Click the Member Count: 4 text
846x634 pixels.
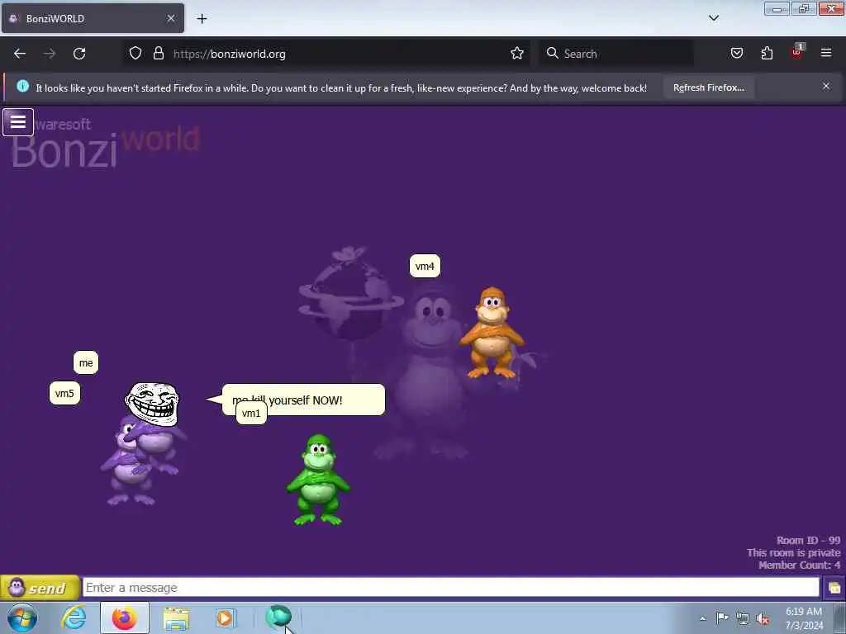coord(799,565)
